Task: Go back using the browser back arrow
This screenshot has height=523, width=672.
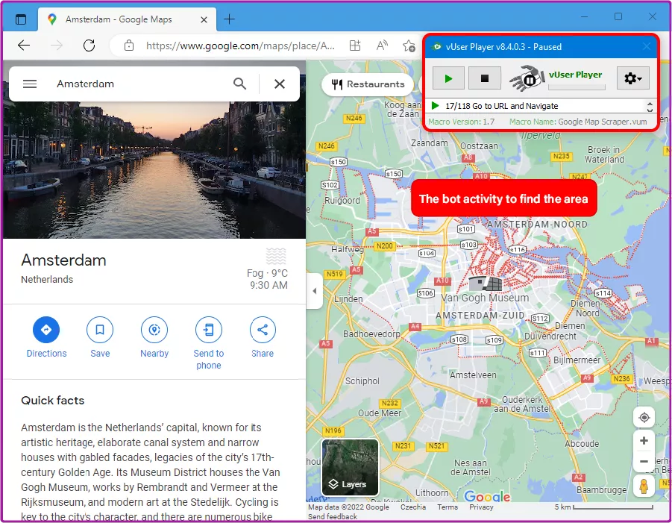Action: pyautogui.click(x=24, y=46)
